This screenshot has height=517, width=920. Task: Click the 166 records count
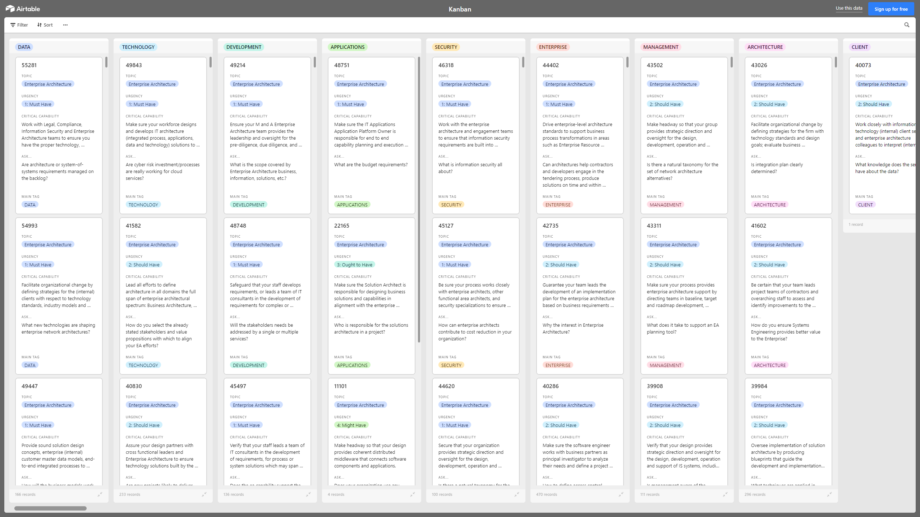pyautogui.click(x=25, y=494)
